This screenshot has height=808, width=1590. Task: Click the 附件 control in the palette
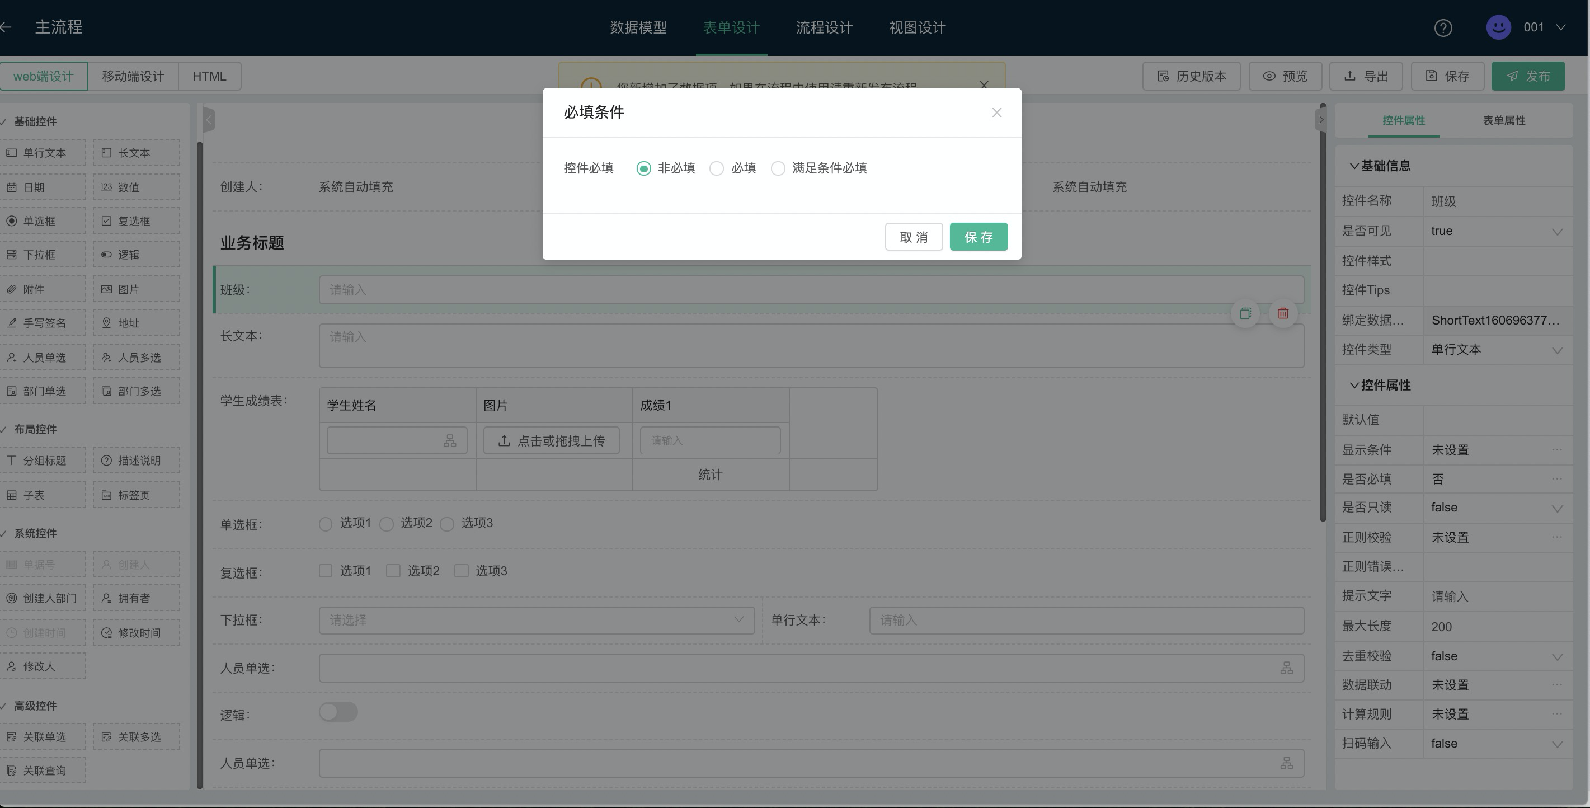(x=43, y=289)
